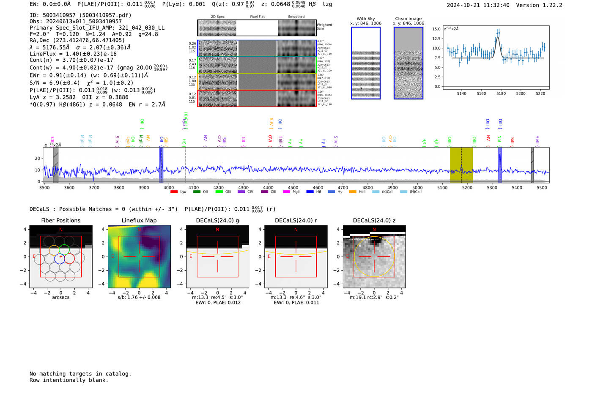Click the blue shaded band near 3970 Å
The width and height of the screenshot is (592, 403).
click(161, 165)
